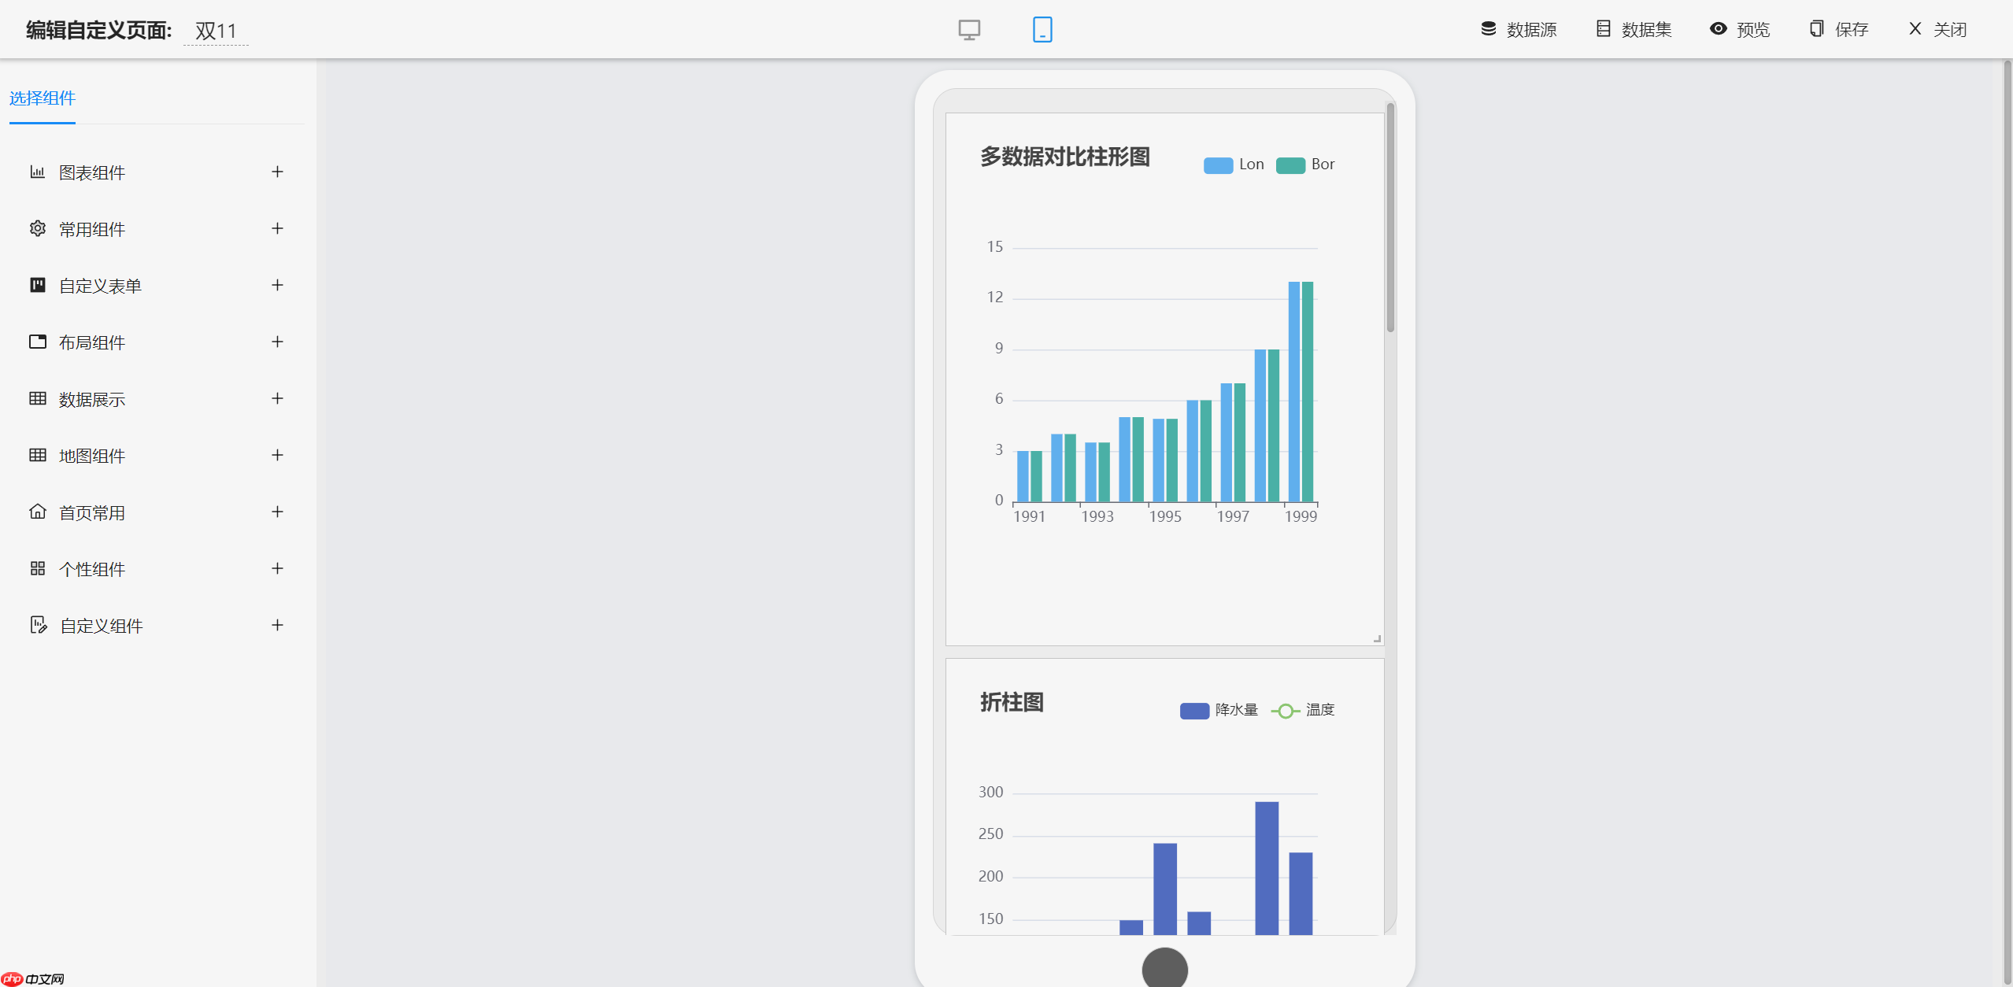Select the desktop preview icon

[968, 29]
